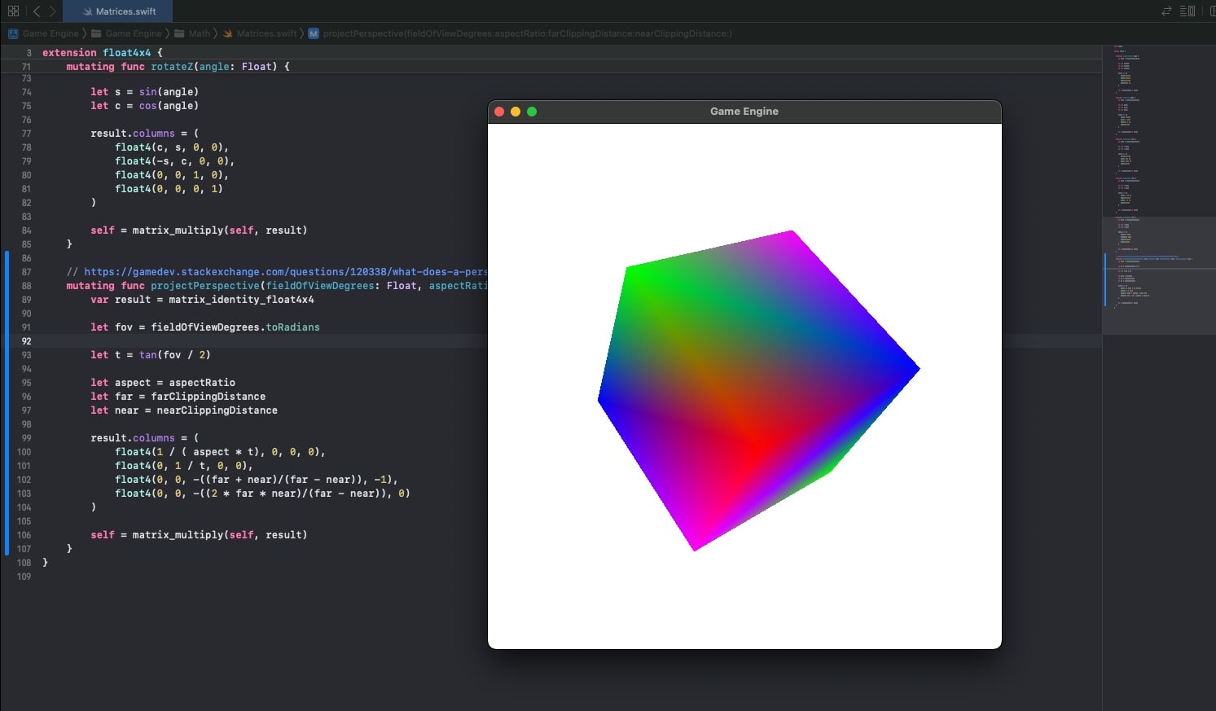
Task: Go forward to next file
Action: click(x=52, y=11)
